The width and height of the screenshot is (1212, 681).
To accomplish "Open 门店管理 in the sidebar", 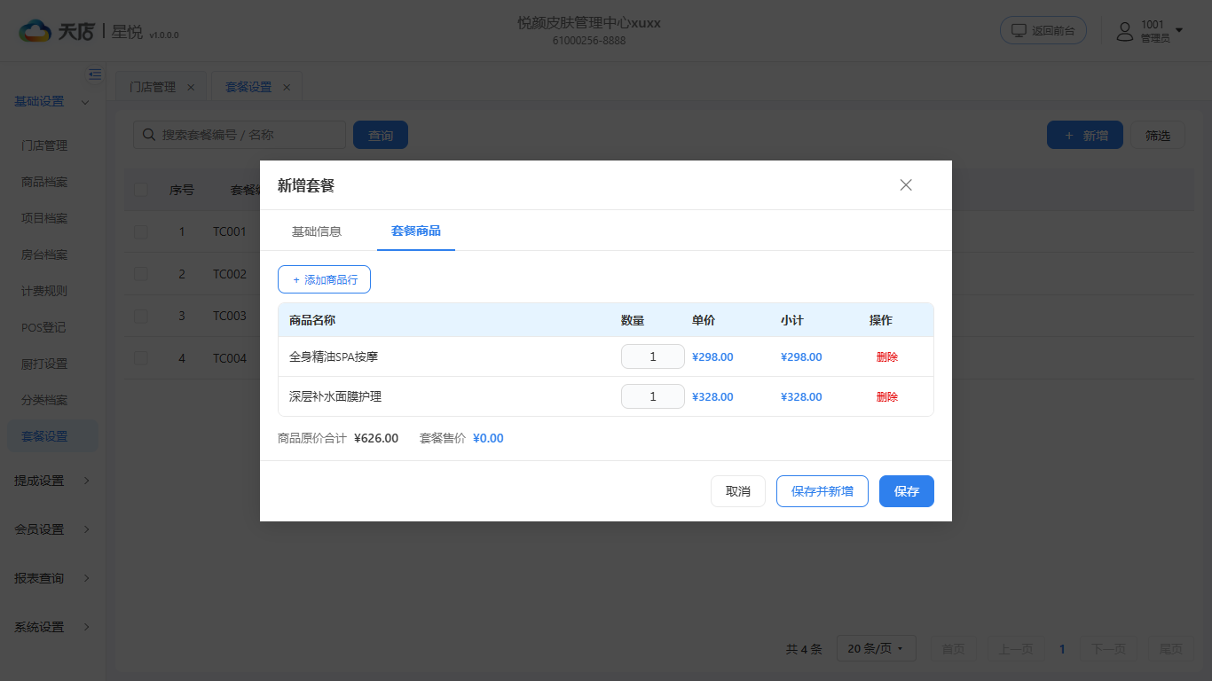I will coord(44,145).
